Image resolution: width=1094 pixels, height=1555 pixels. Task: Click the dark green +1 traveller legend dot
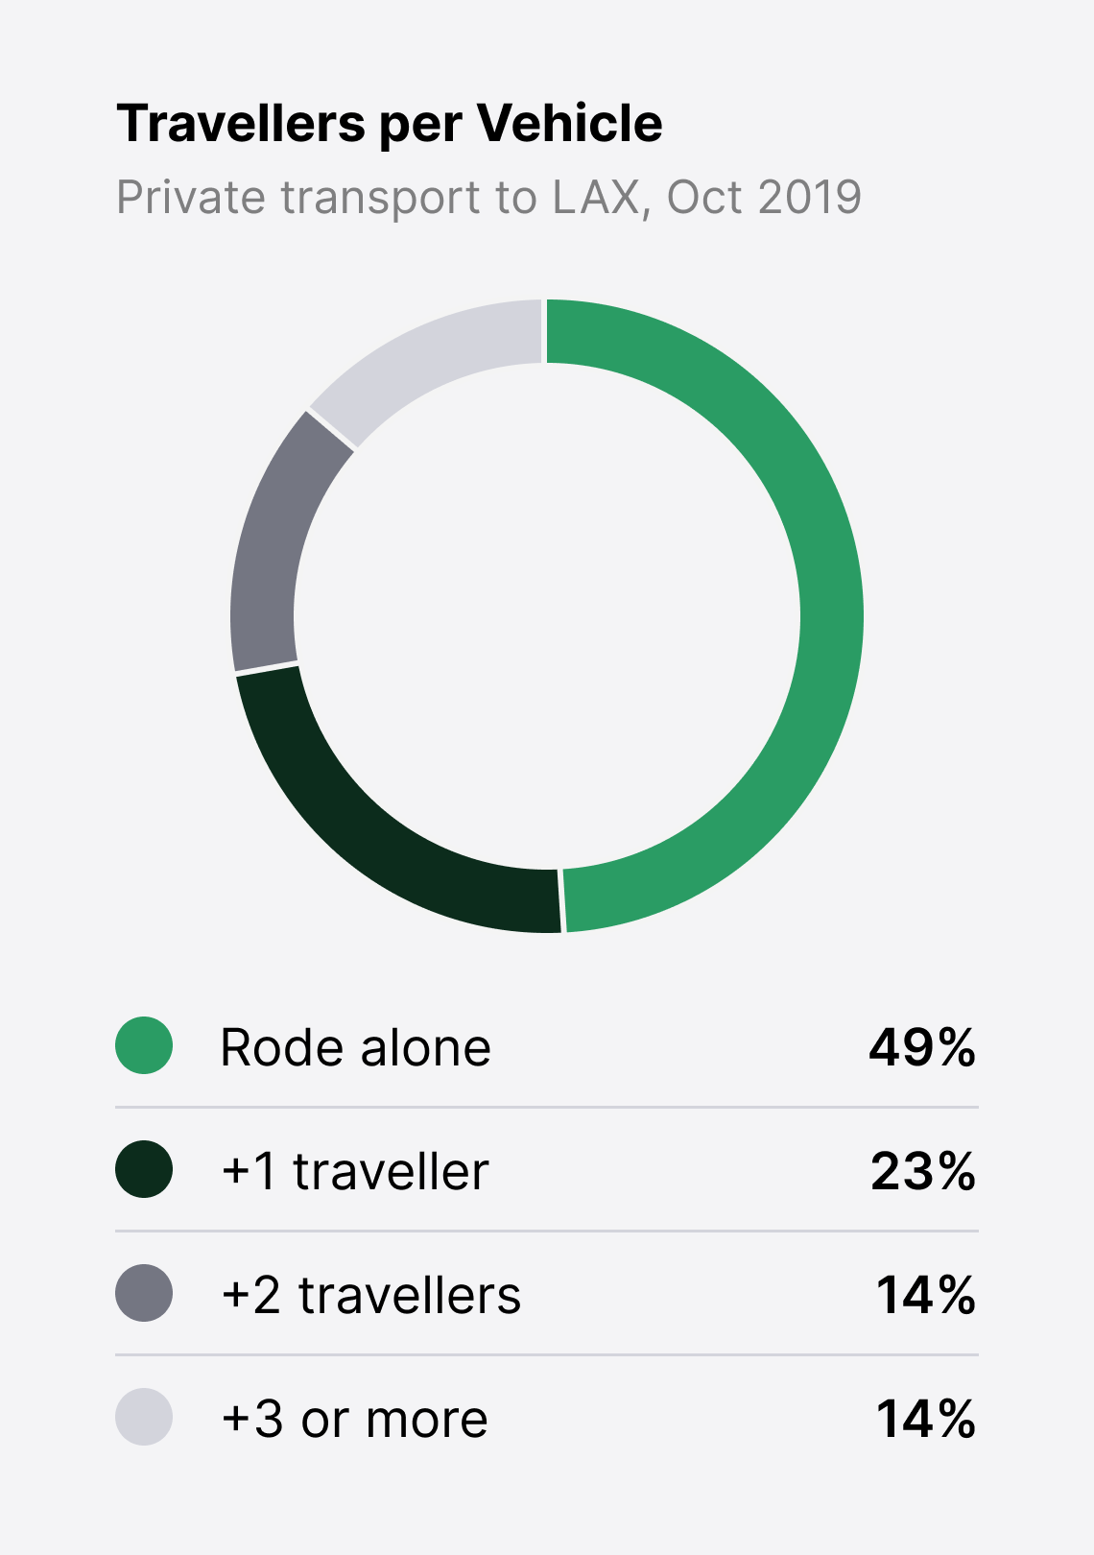(x=144, y=1169)
